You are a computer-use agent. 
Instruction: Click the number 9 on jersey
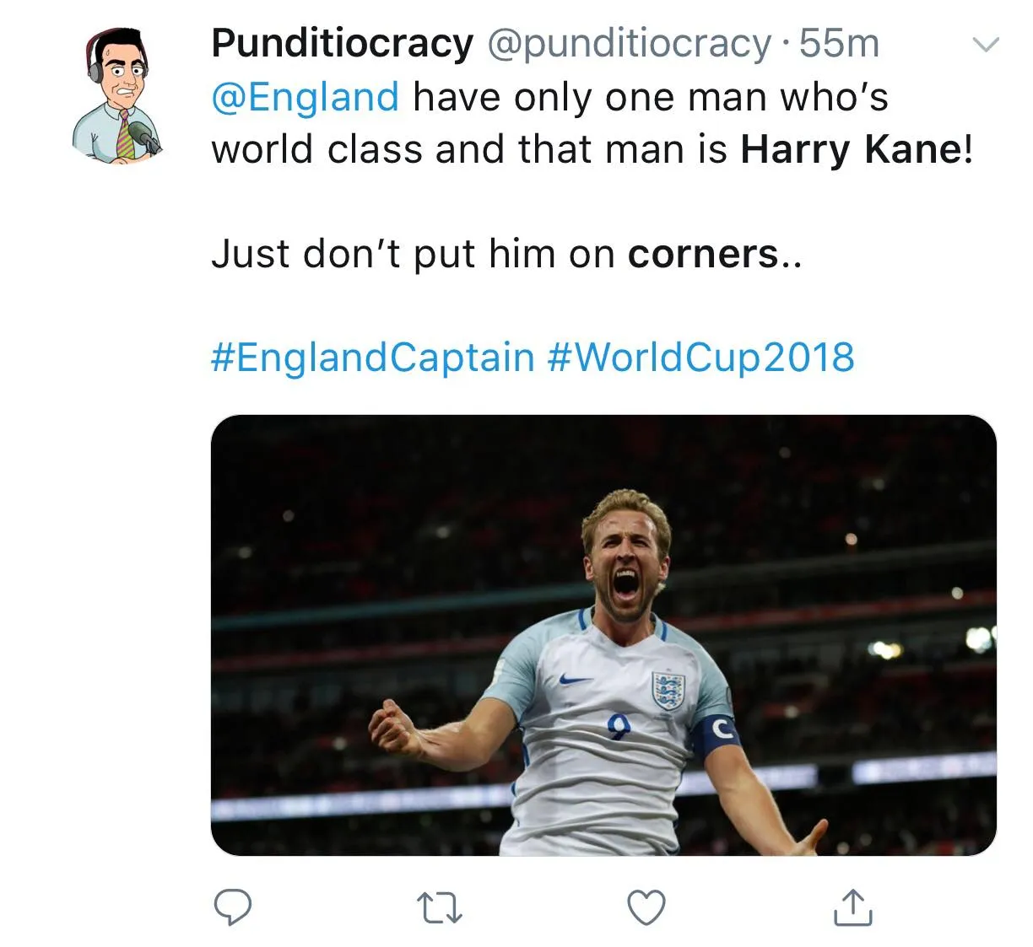click(619, 729)
